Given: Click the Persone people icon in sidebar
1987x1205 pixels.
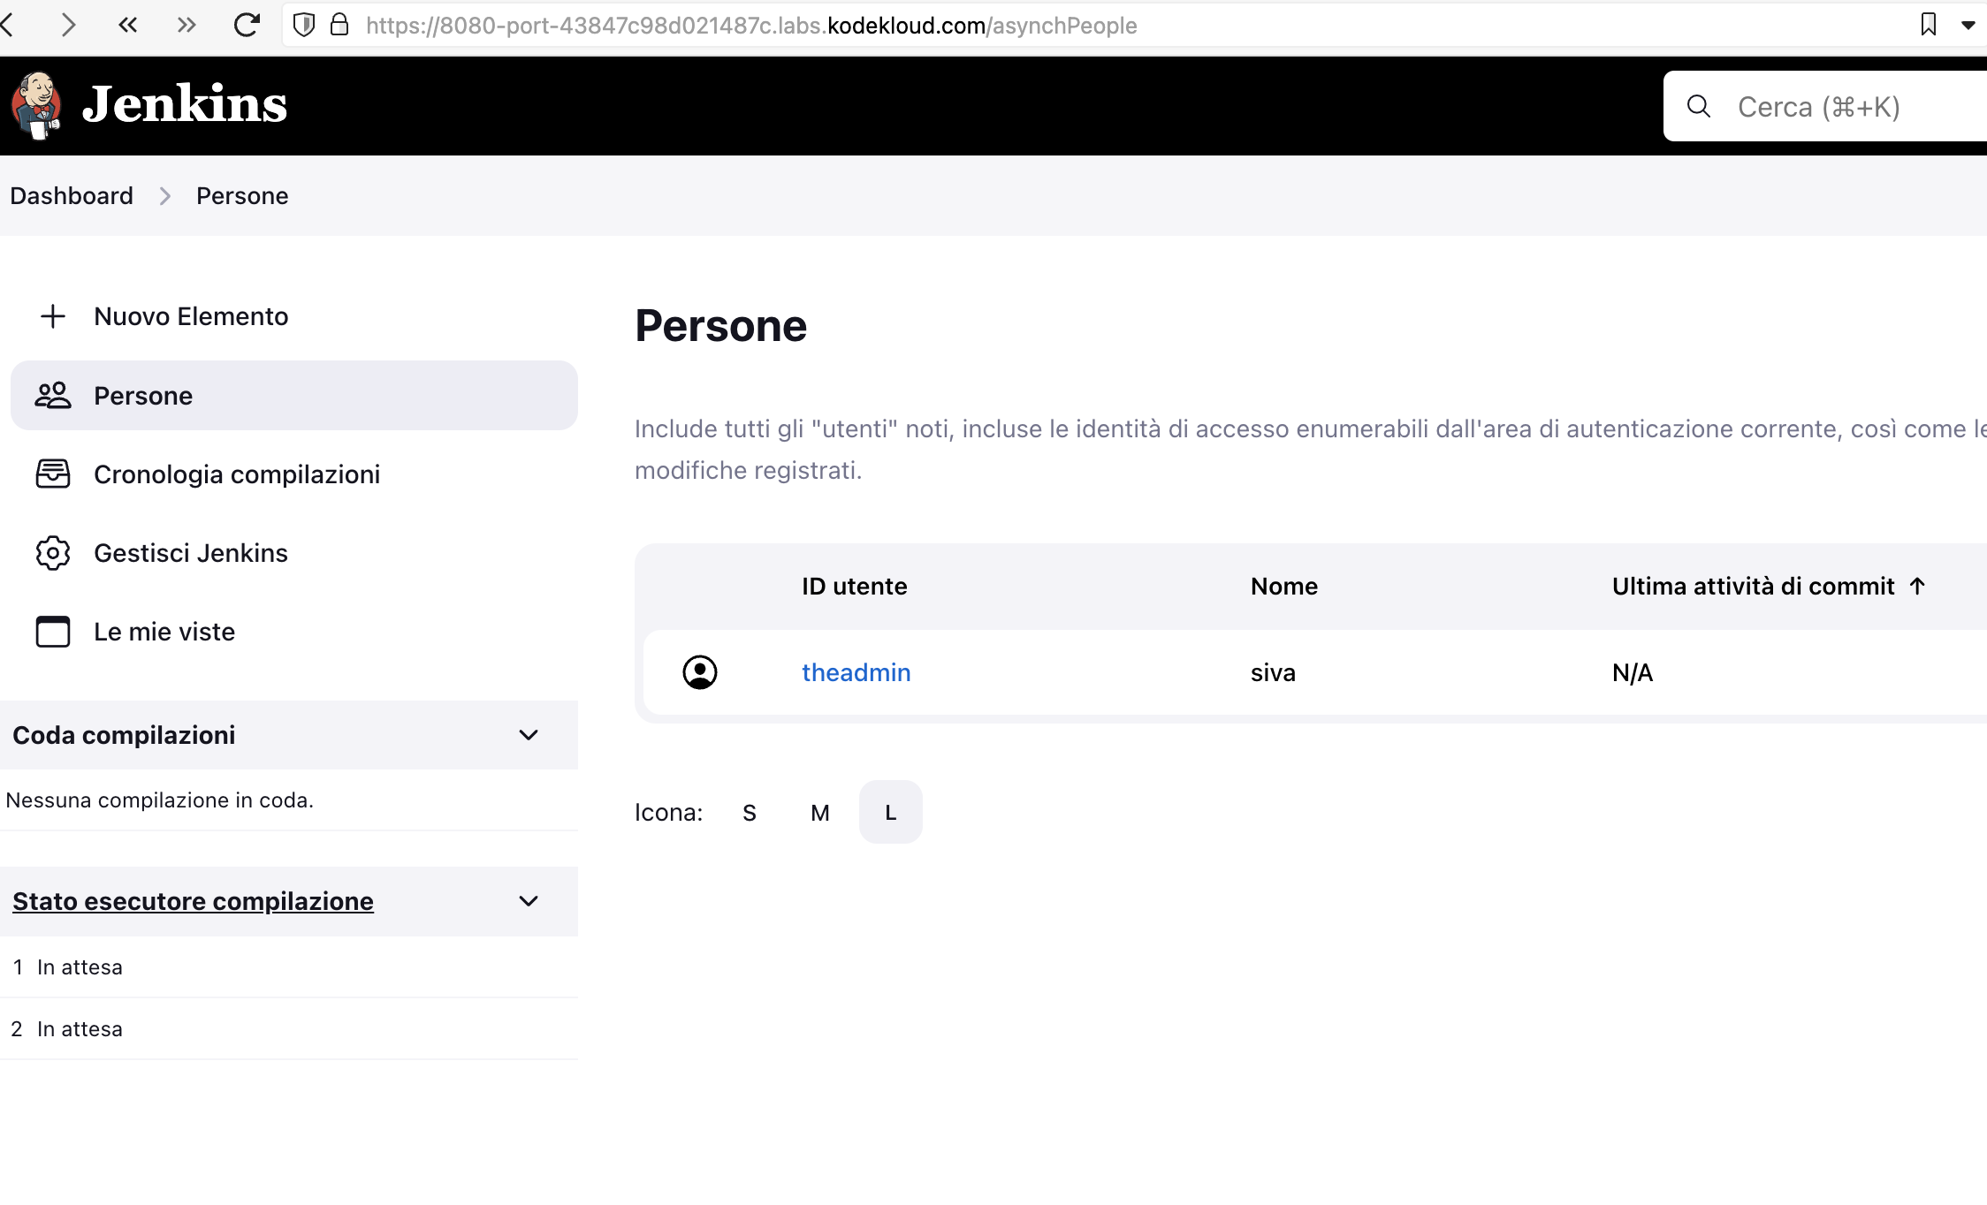Looking at the screenshot, I should click(53, 395).
